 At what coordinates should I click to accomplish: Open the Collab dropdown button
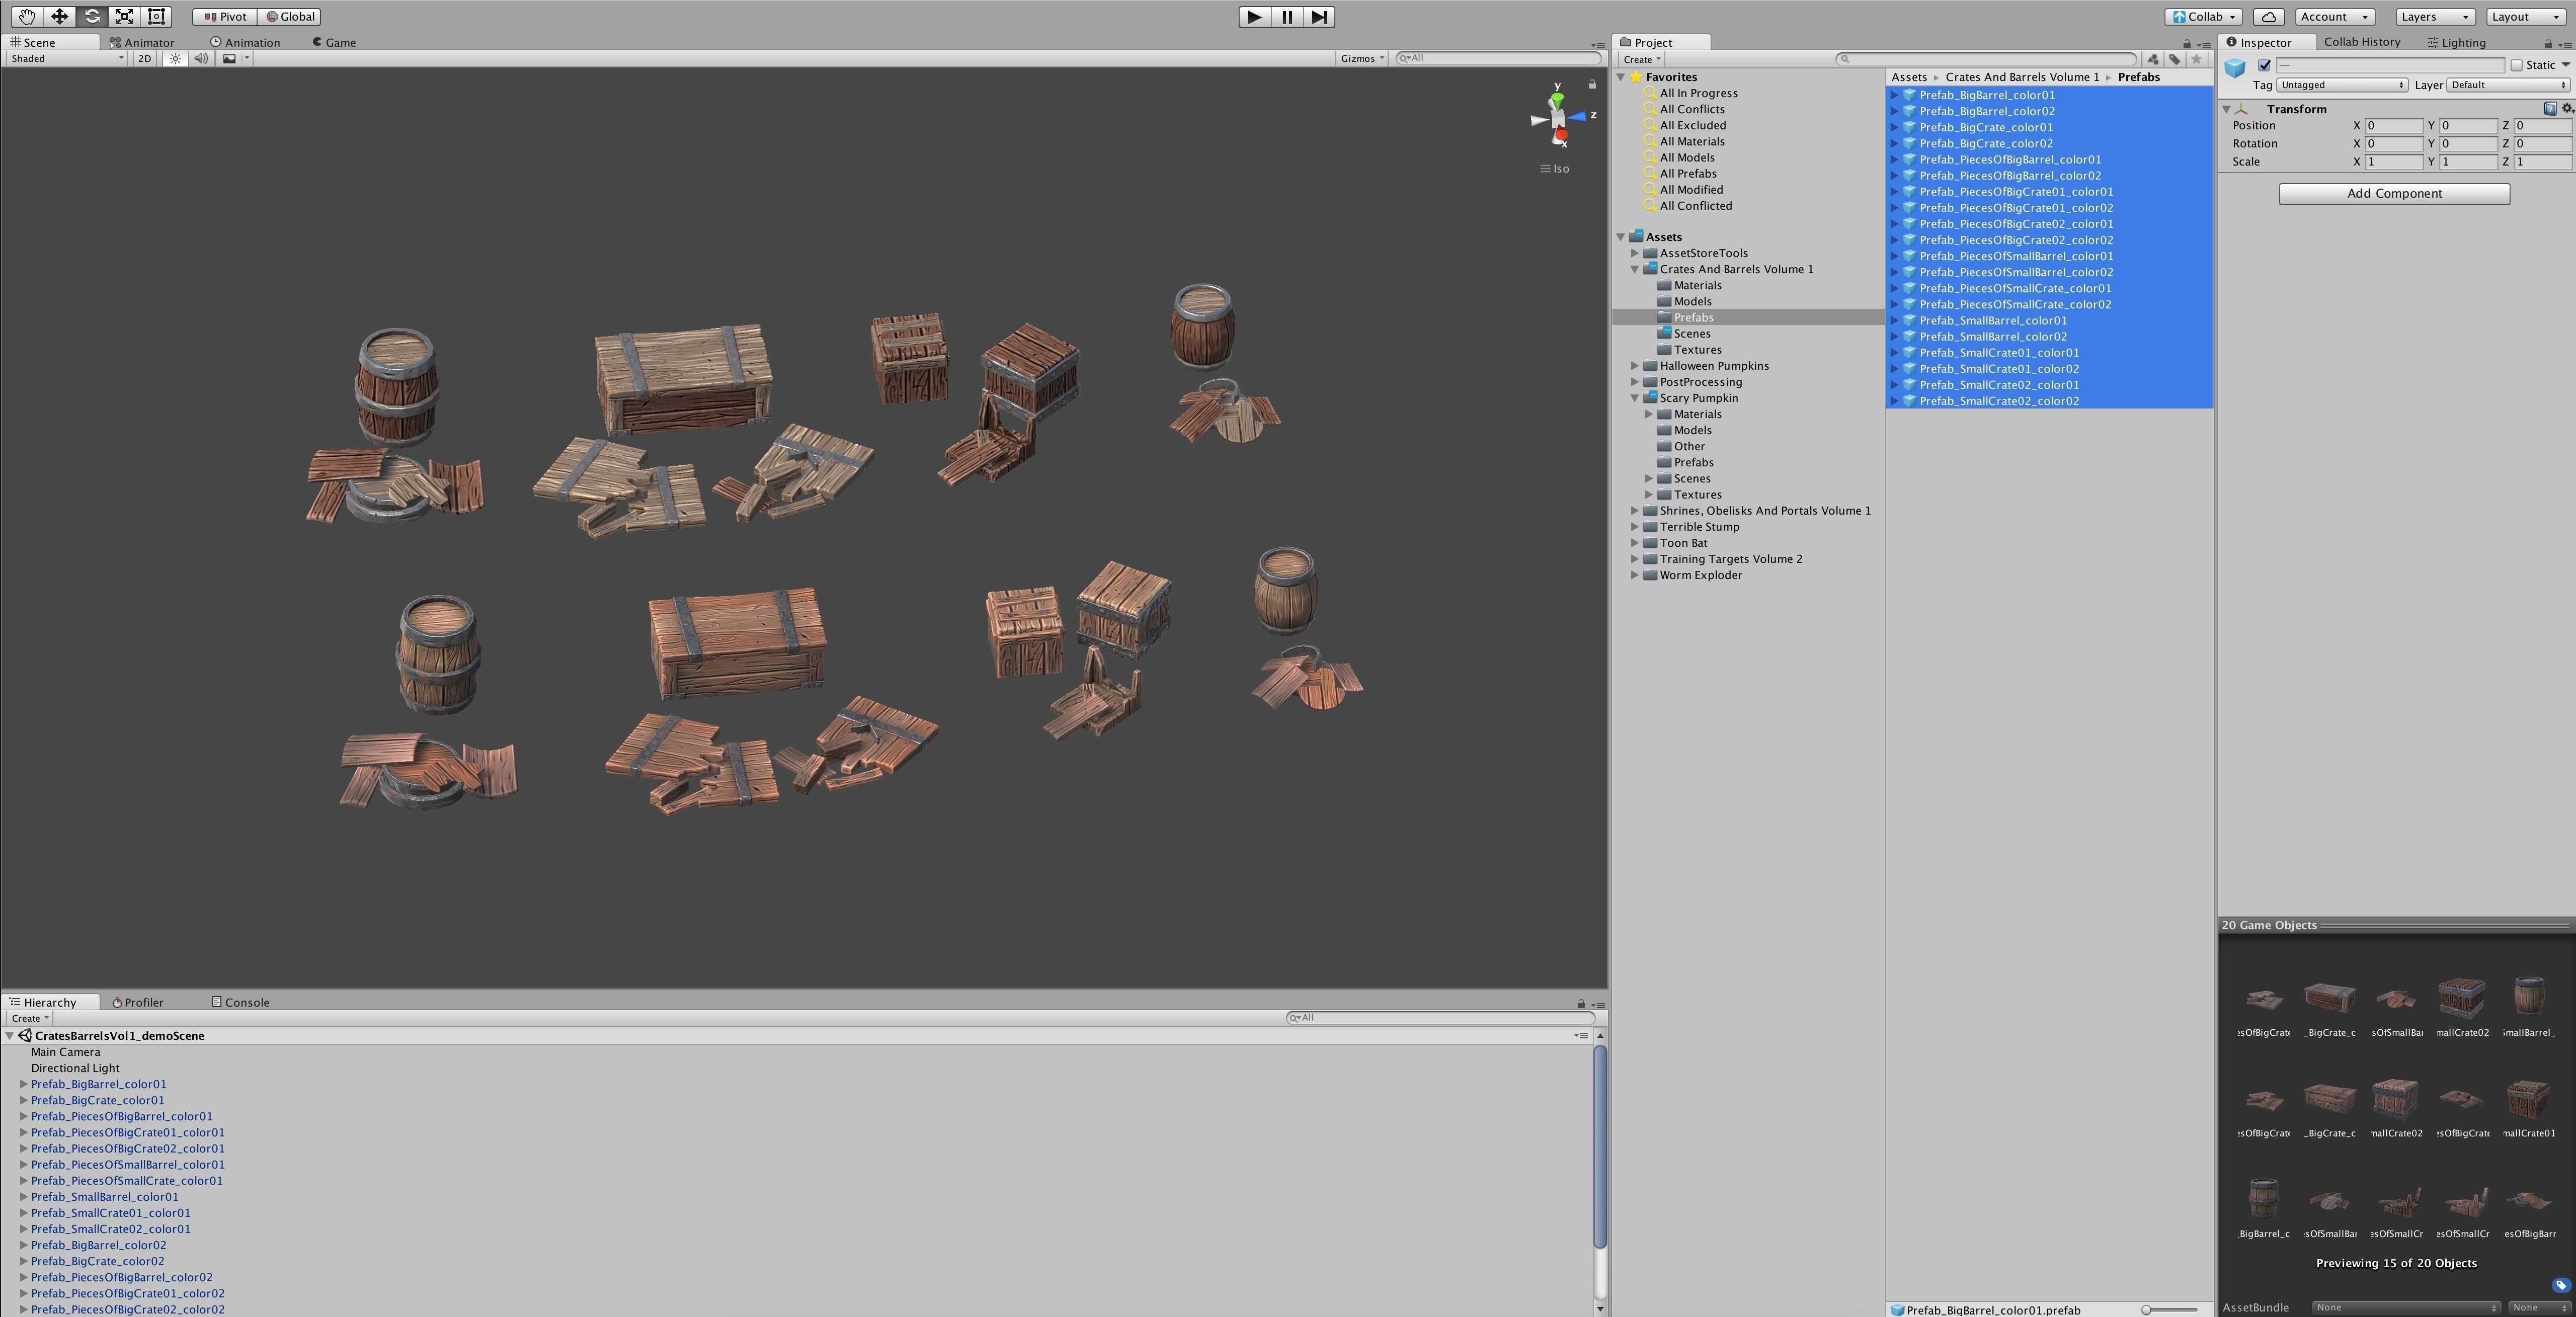click(x=2203, y=16)
